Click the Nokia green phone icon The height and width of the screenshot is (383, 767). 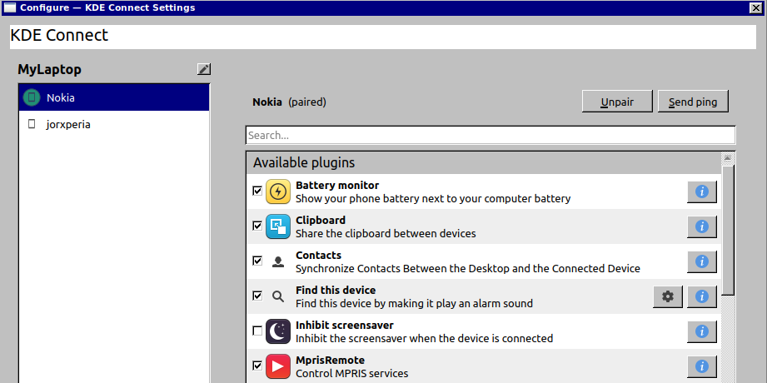(32, 97)
